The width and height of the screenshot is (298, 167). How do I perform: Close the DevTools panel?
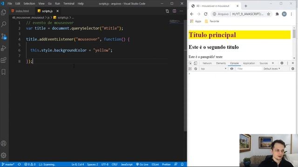coord(293,63)
